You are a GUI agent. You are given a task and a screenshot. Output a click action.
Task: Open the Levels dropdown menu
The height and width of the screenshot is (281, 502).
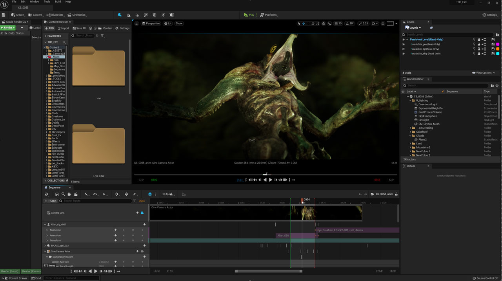coord(413,28)
